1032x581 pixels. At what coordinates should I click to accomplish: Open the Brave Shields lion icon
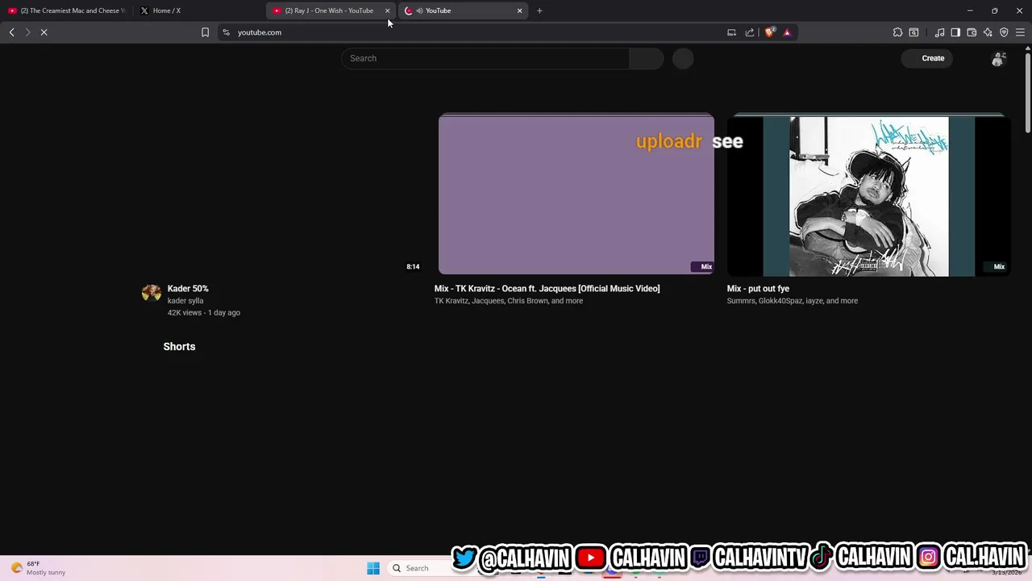(769, 32)
